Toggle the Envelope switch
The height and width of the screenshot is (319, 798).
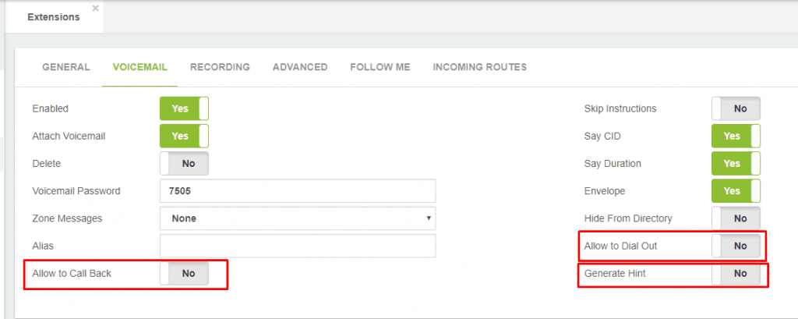[x=736, y=191]
